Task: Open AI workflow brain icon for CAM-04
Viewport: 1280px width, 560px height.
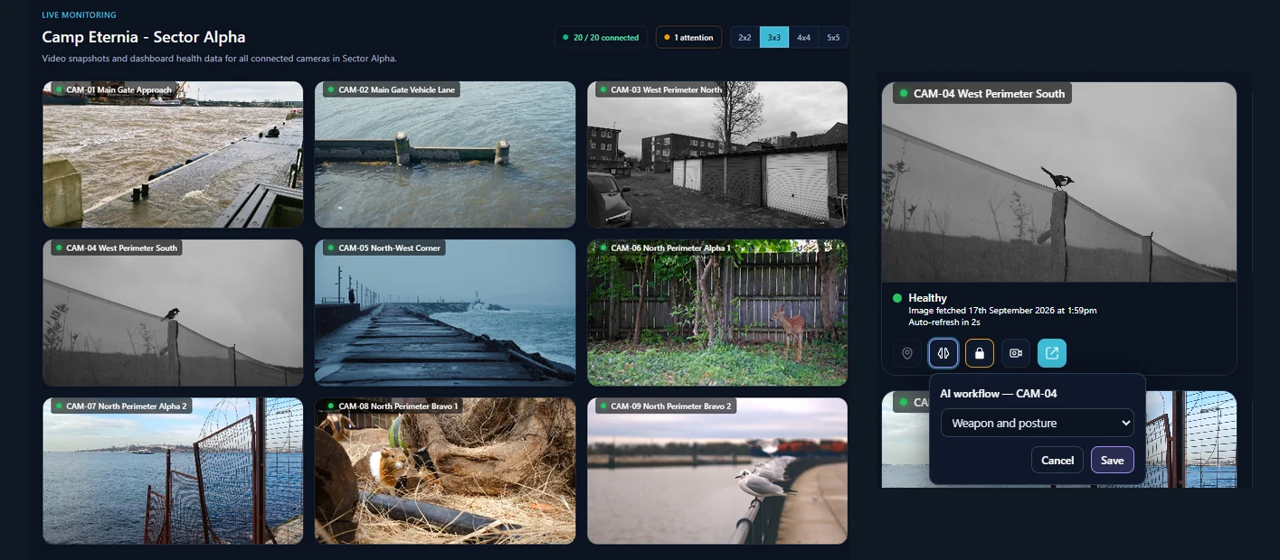Action: pyautogui.click(x=943, y=353)
